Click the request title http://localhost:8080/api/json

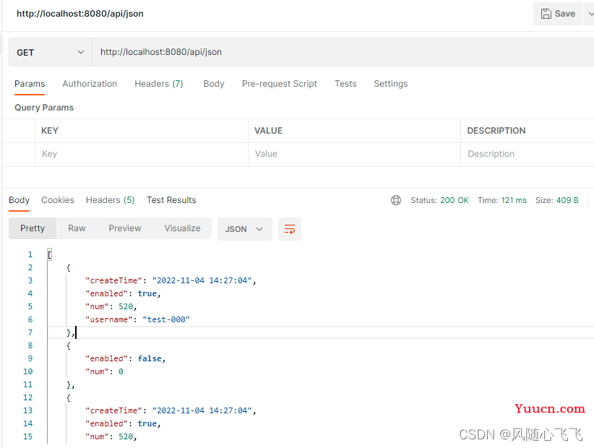(80, 14)
